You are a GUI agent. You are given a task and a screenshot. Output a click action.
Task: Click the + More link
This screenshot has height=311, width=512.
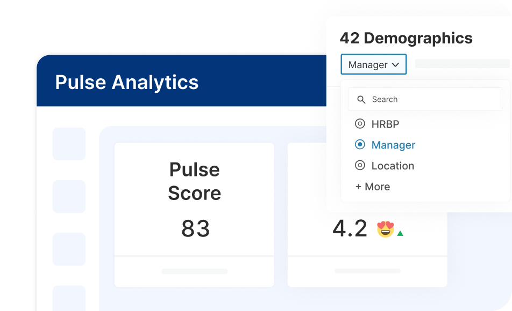coord(373,187)
